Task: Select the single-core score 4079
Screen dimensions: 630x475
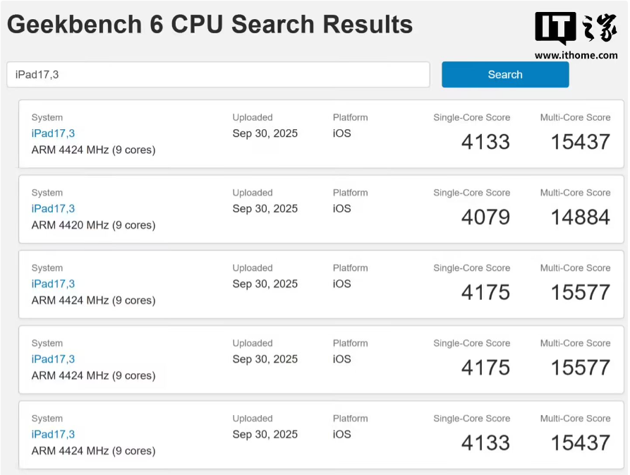Action: (x=485, y=217)
